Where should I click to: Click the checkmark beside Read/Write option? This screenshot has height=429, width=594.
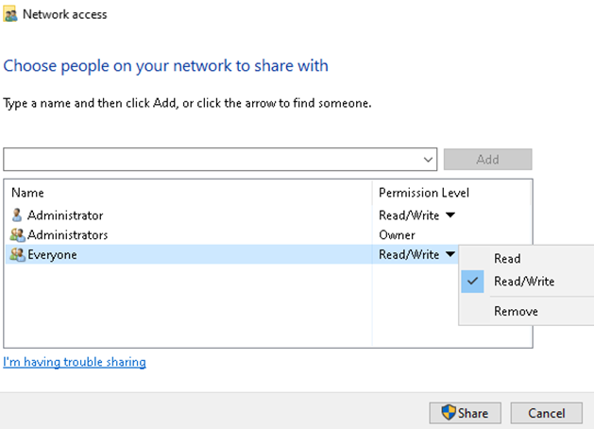coord(472,282)
